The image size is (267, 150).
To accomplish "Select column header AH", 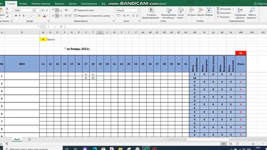I will 194,32.
